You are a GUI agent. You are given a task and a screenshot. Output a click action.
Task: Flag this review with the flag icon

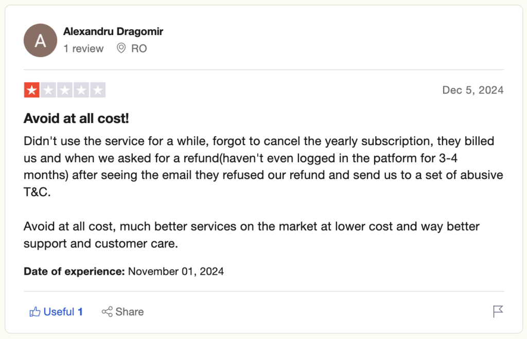pos(498,311)
